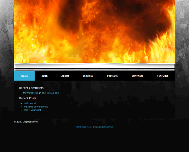Select the 'Recent Comments' heading text
Viewport: 189px width, 152px height.
(x=31, y=88)
